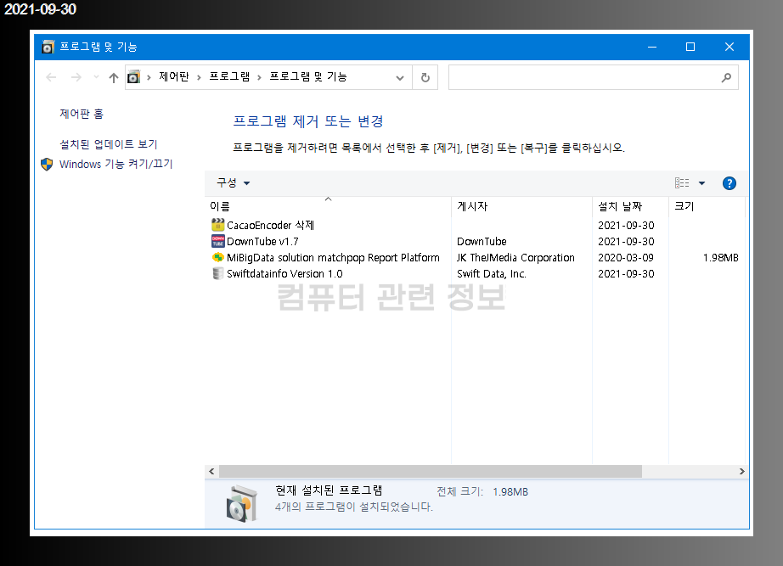Click the DownTube v1.7 program icon
The width and height of the screenshot is (783, 566).
(217, 241)
